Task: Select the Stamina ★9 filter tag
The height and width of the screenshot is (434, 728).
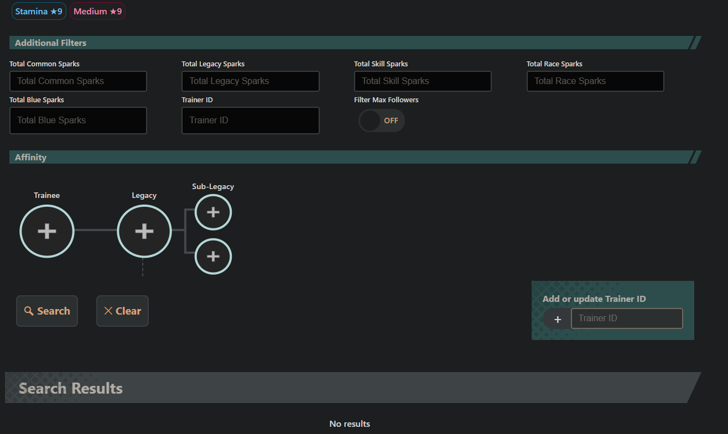Action: tap(39, 11)
